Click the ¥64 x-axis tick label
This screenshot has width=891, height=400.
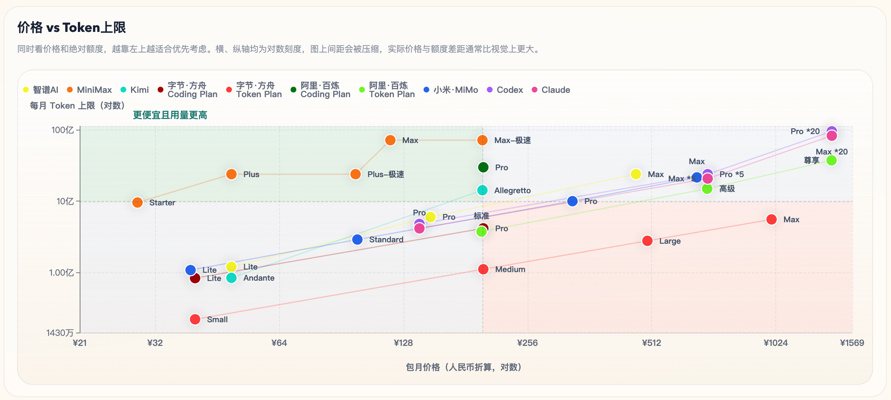279,343
